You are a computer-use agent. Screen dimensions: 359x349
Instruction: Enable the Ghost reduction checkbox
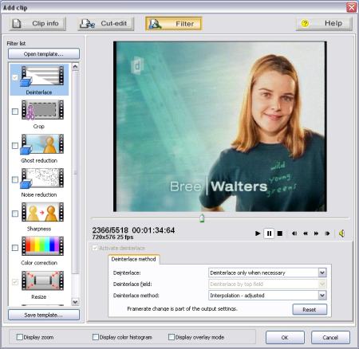click(x=15, y=146)
